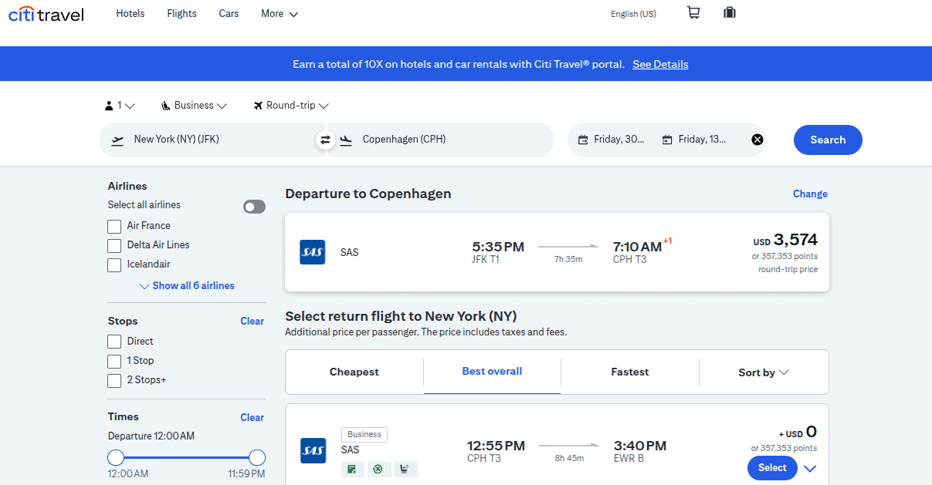Click the trips briefcase icon
This screenshot has height=485, width=932.
click(729, 13)
